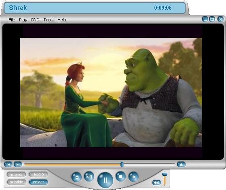
Task: Click the overlapping windows capture button
Action: [x=76, y=177]
